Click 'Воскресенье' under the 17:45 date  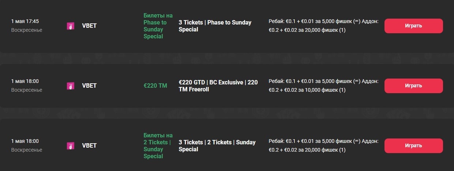[26, 30]
